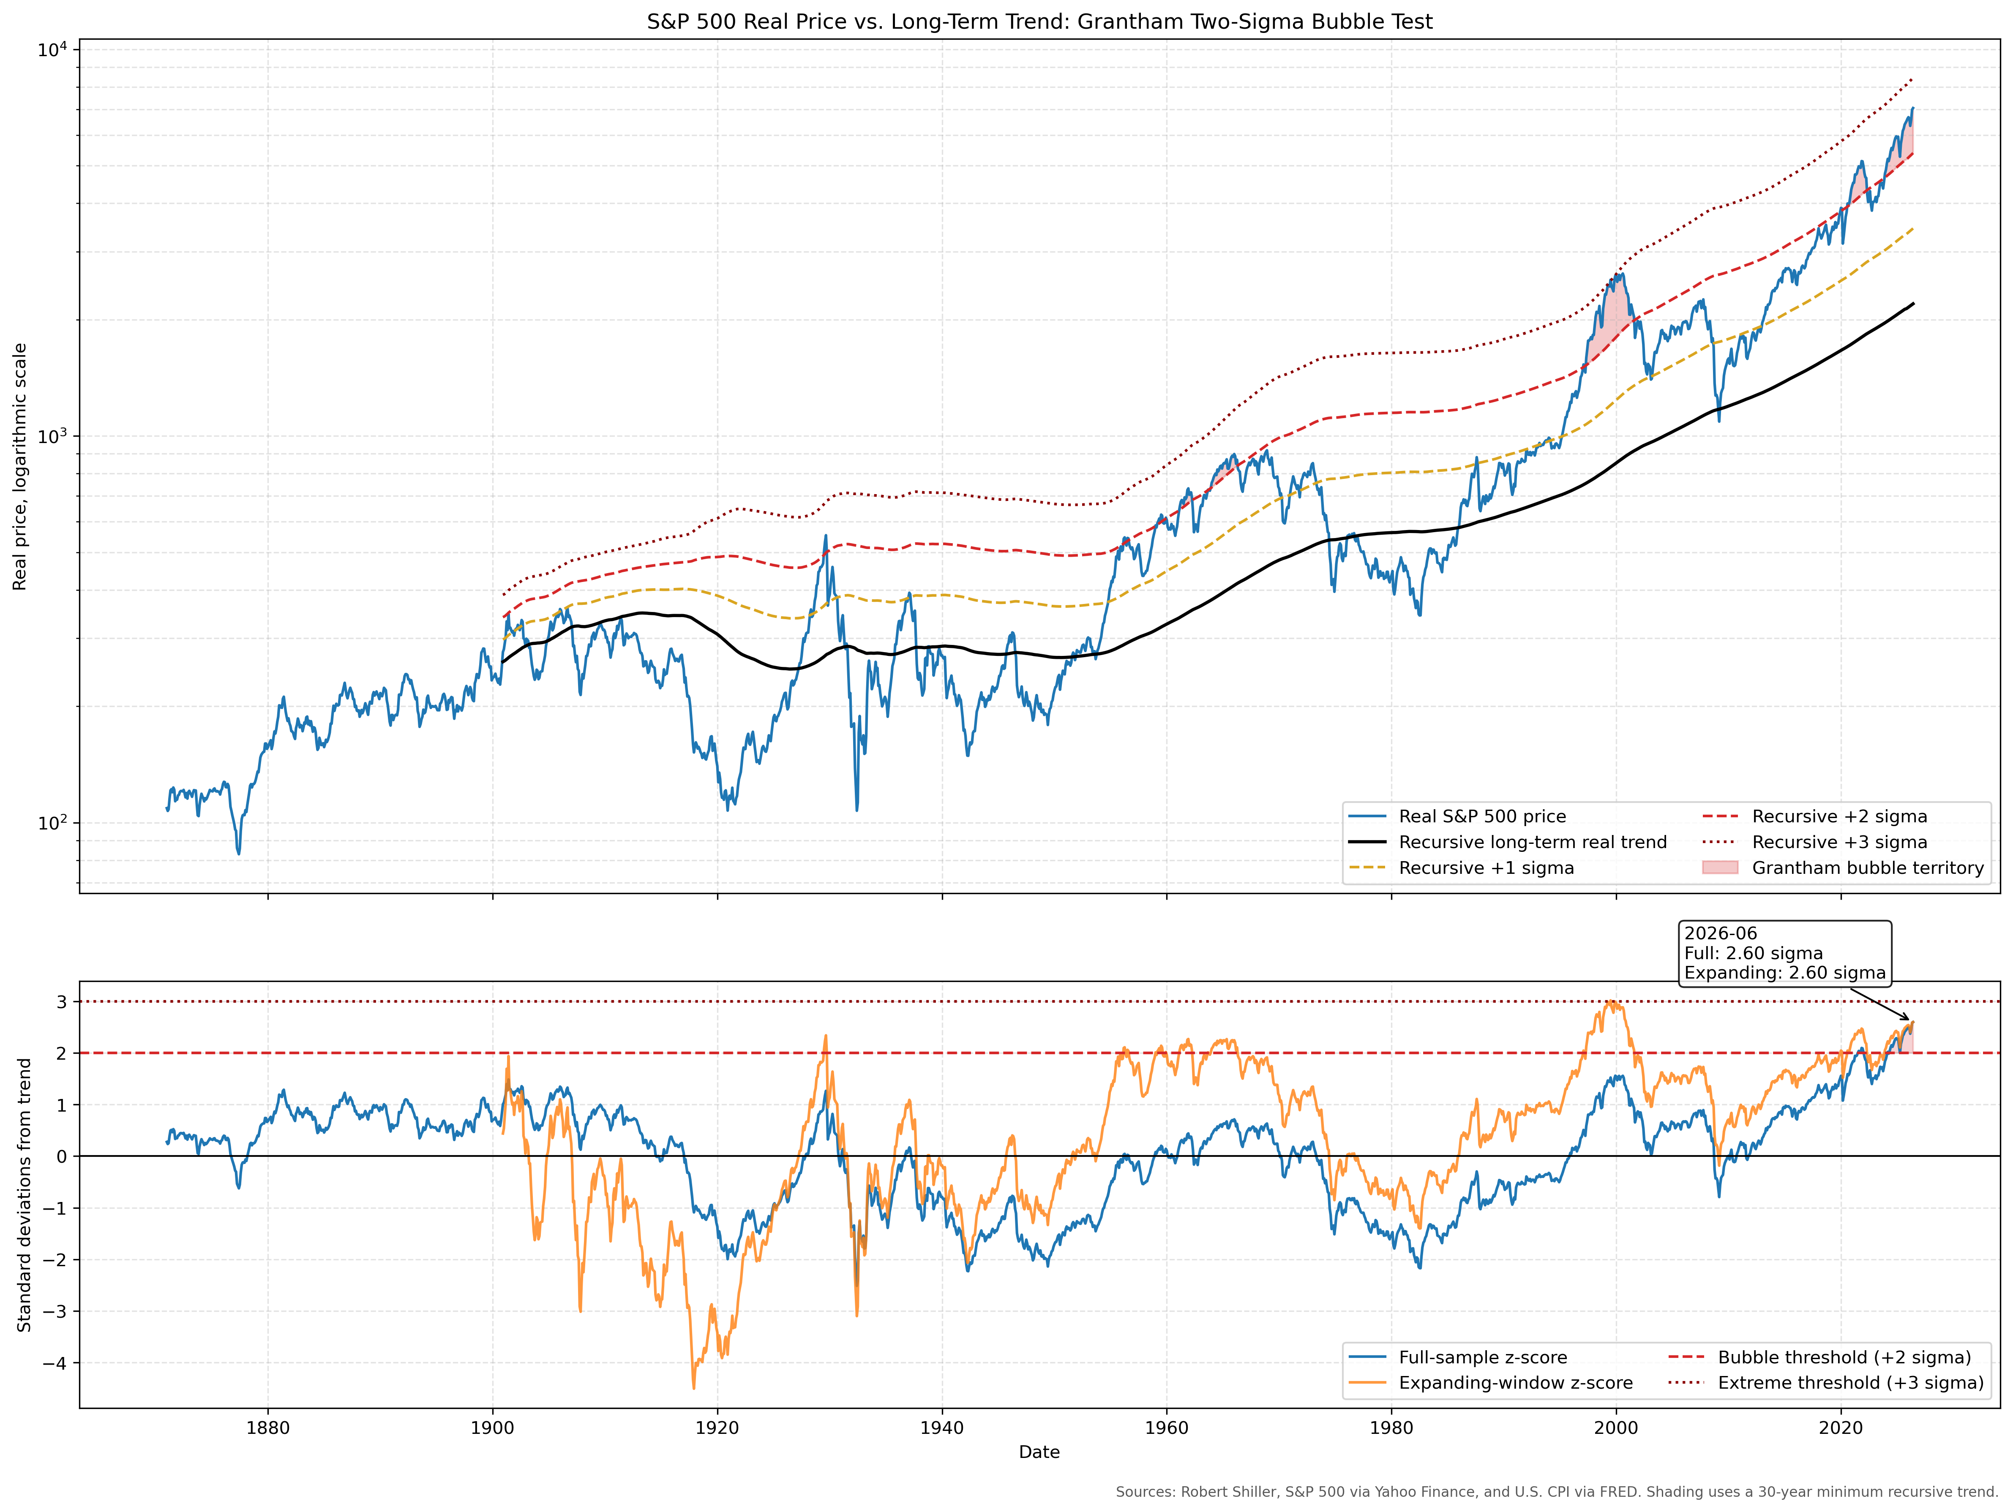The height and width of the screenshot is (1512, 2013).
Task: Click the −3 tick label on lower chart y-axis
Action: click(55, 1311)
